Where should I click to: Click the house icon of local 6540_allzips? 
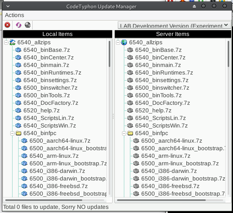pyautogui.click(x=13, y=42)
